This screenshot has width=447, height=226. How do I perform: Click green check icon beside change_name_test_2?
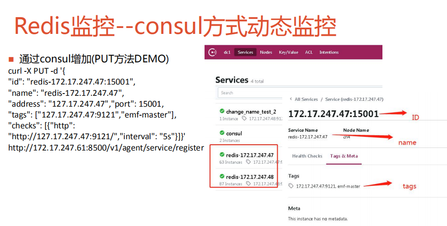point(222,111)
